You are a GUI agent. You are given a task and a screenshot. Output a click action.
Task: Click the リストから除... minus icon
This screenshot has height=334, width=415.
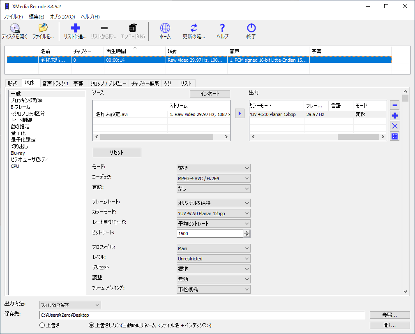coord(104,28)
